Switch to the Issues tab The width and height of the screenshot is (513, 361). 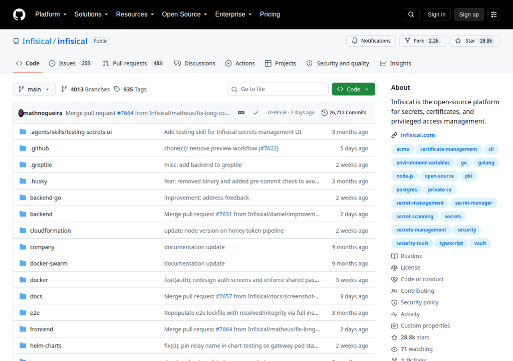(71, 63)
